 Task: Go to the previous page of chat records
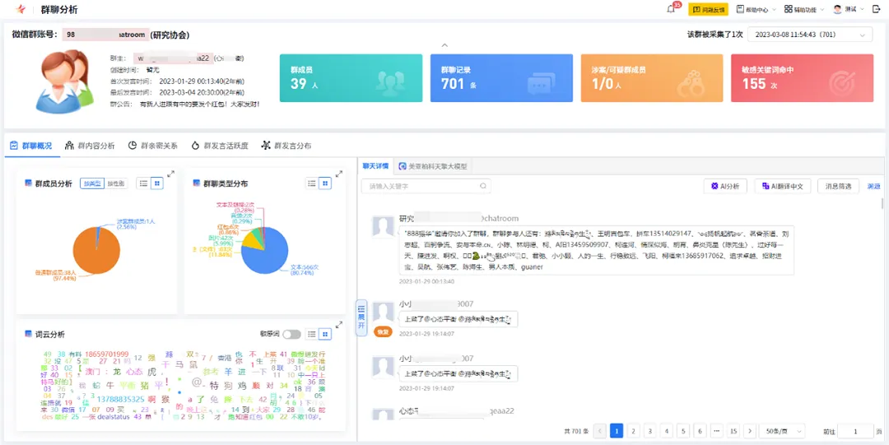click(600, 431)
